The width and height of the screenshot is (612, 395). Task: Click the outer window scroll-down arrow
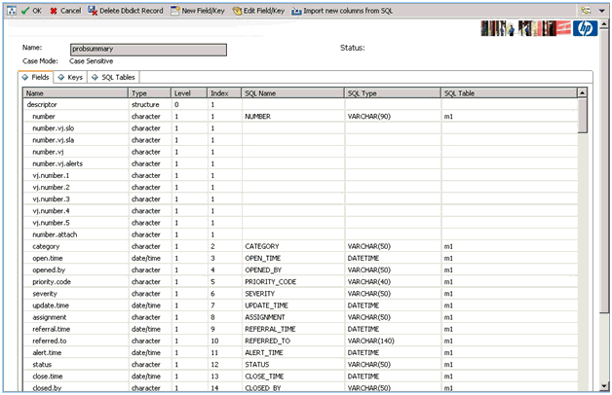click(x=604, y=386)
